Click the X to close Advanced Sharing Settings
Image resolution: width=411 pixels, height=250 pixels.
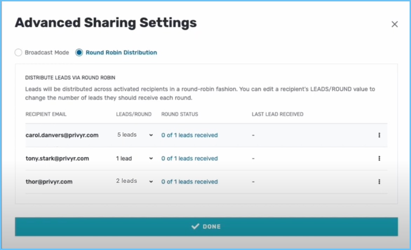(395, 24)
